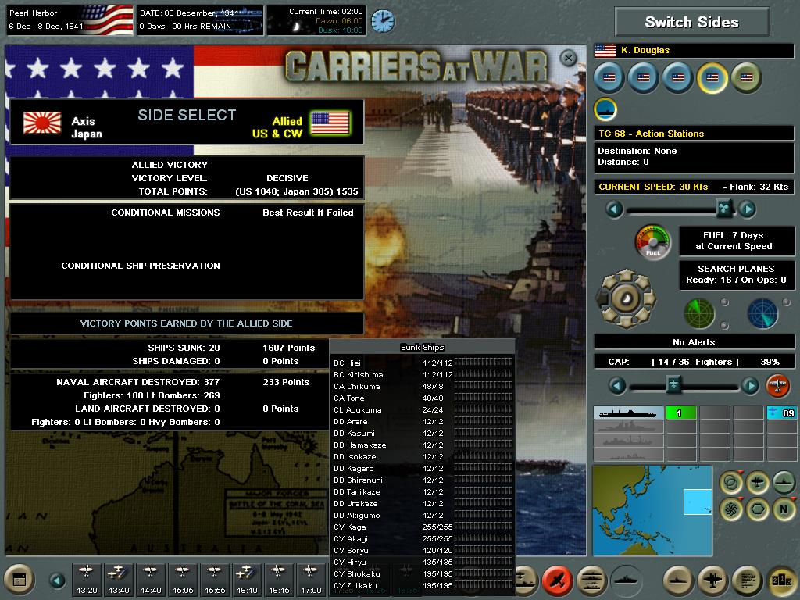Click the green cell showing 1
The width and height of the screenshot is (800, 600).
[681, 412]
